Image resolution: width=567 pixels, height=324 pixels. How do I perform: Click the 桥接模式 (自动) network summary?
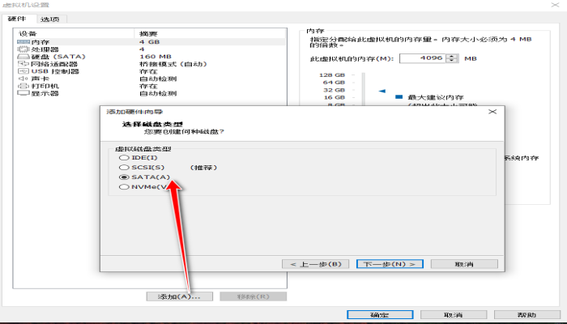coord(173,64)
